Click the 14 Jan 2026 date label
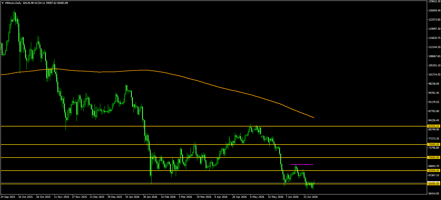This screenshot has width=441, height=200. click(x=132, y=197)
